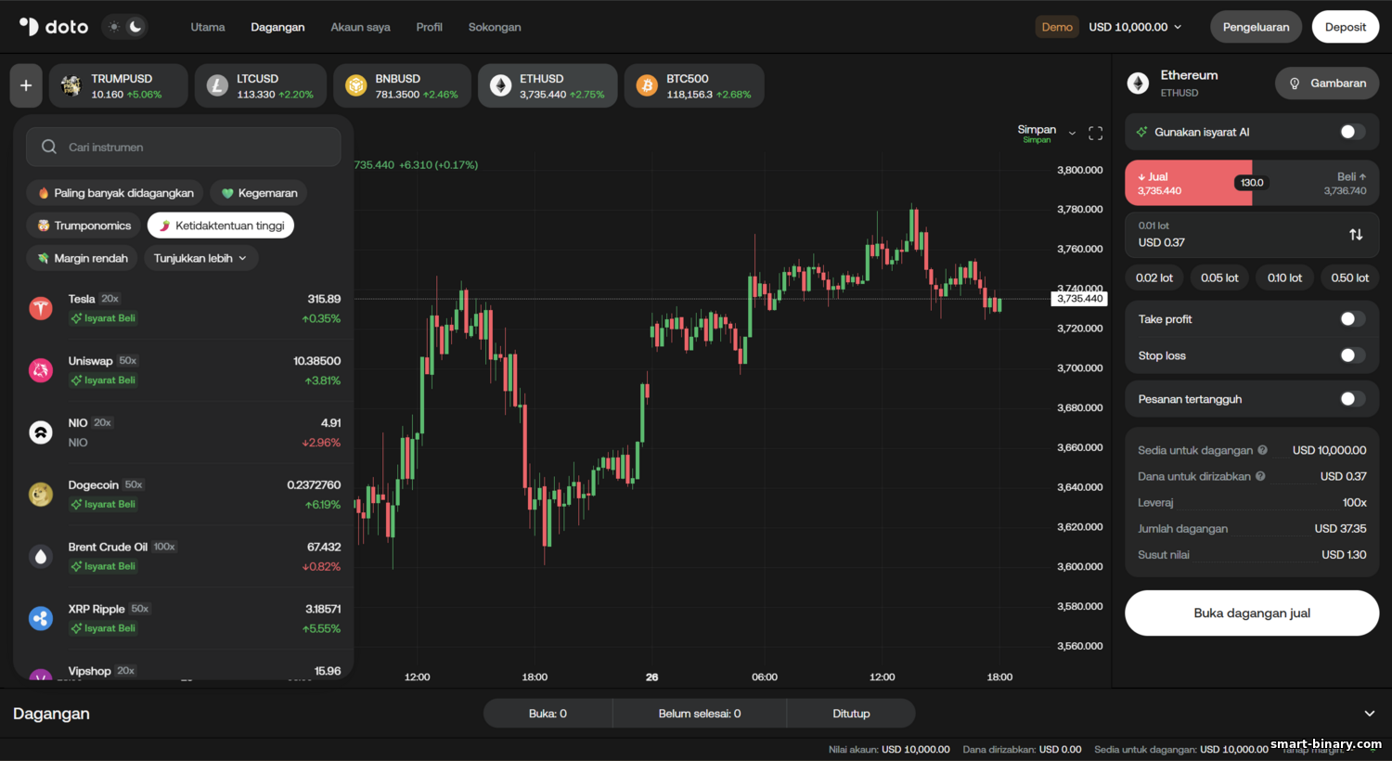This screenshot has height=761, width=1392.
Task: Click the 0.01 lot amount field
Action: (1252, 235)
